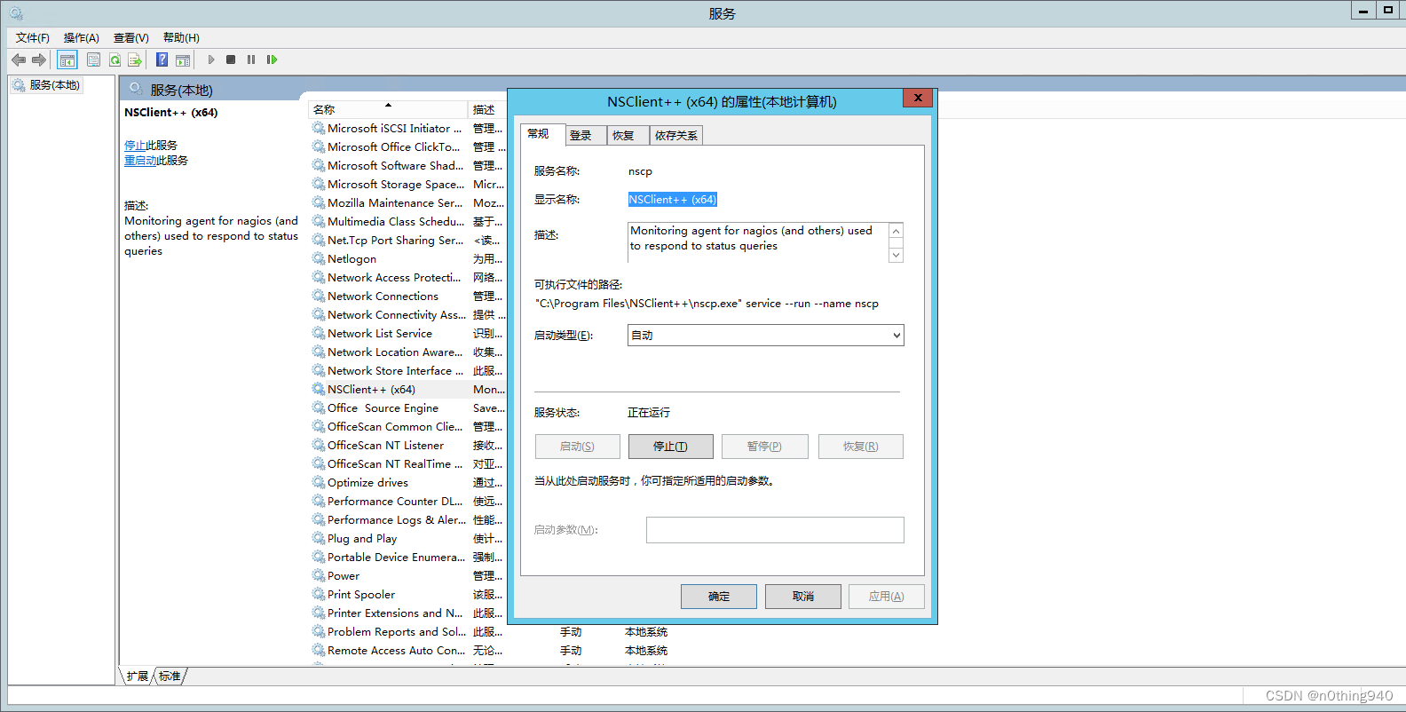Viewport: 1406px width, 712px height.
Task: Click gear icon of OfficeScan NT Listener
Action: pyautogui.click(x=319, y=445)
